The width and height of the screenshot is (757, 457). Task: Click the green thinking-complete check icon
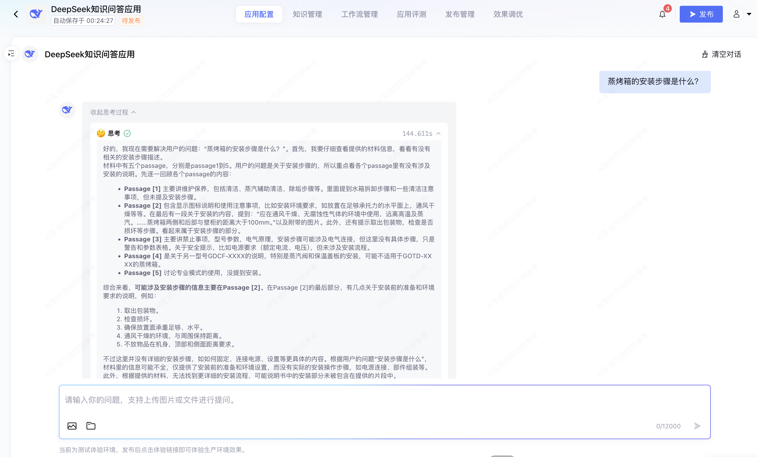127,133
